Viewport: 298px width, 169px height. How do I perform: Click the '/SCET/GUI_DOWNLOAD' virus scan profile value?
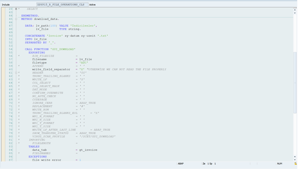point(97,137)
